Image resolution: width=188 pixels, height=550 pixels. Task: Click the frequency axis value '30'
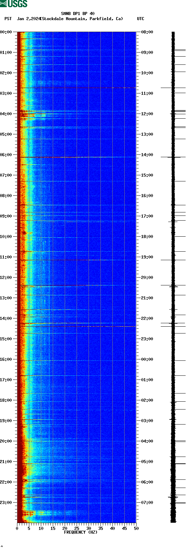point(89,529)
